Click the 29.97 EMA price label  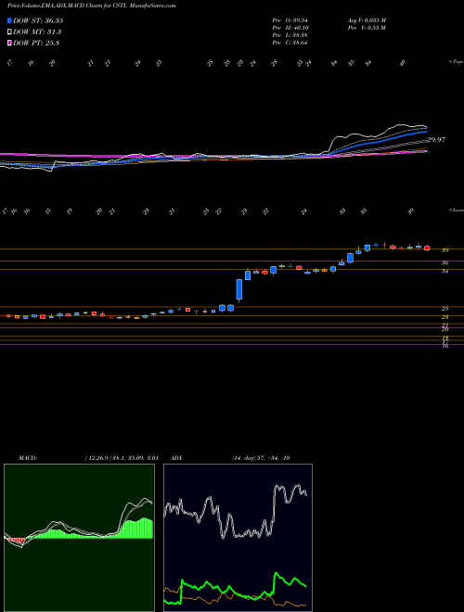436,140
